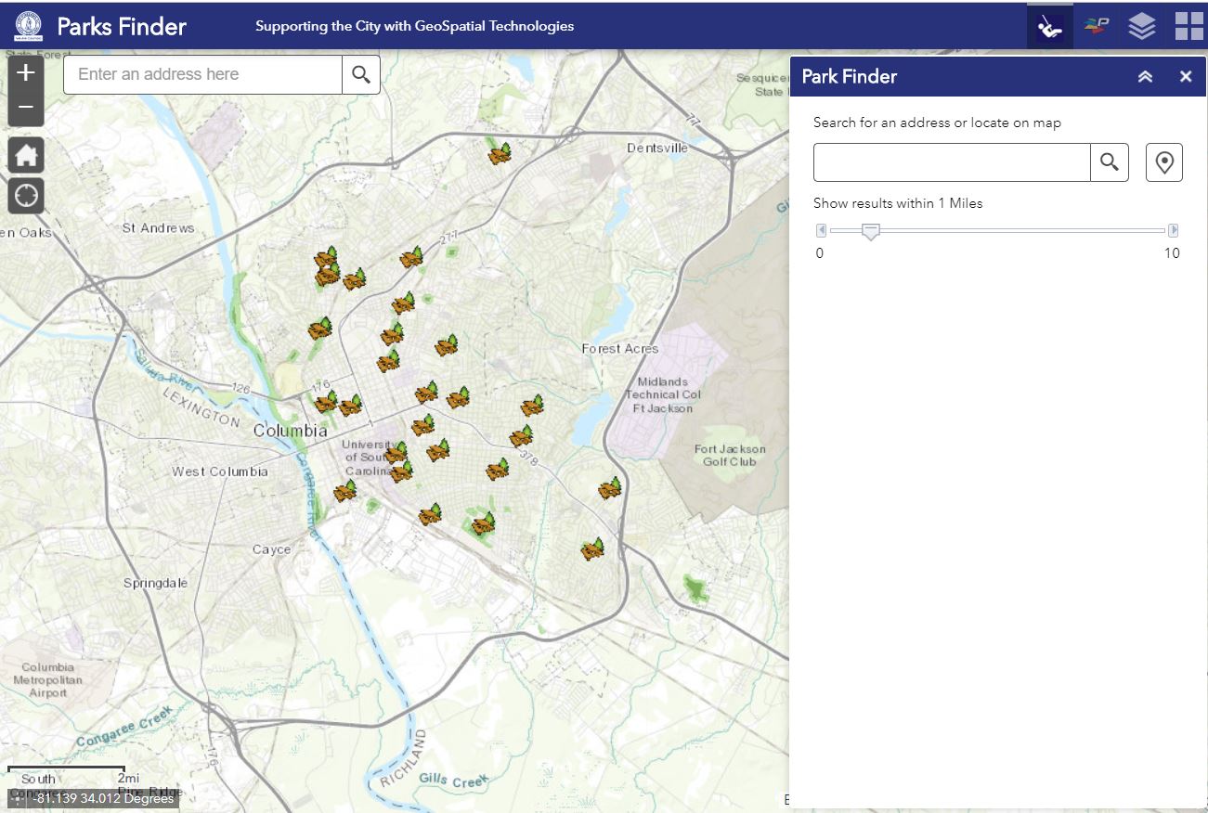Open the colorful P logo widget

[1097, 26]
